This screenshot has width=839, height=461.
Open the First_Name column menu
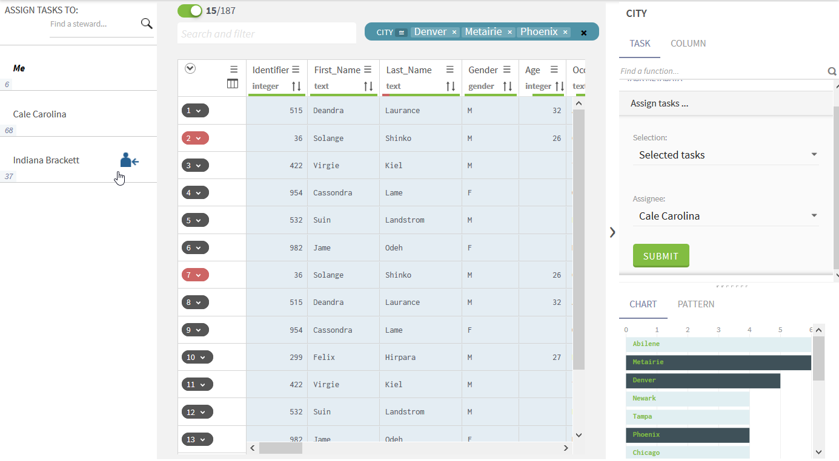tap(368, 70)
